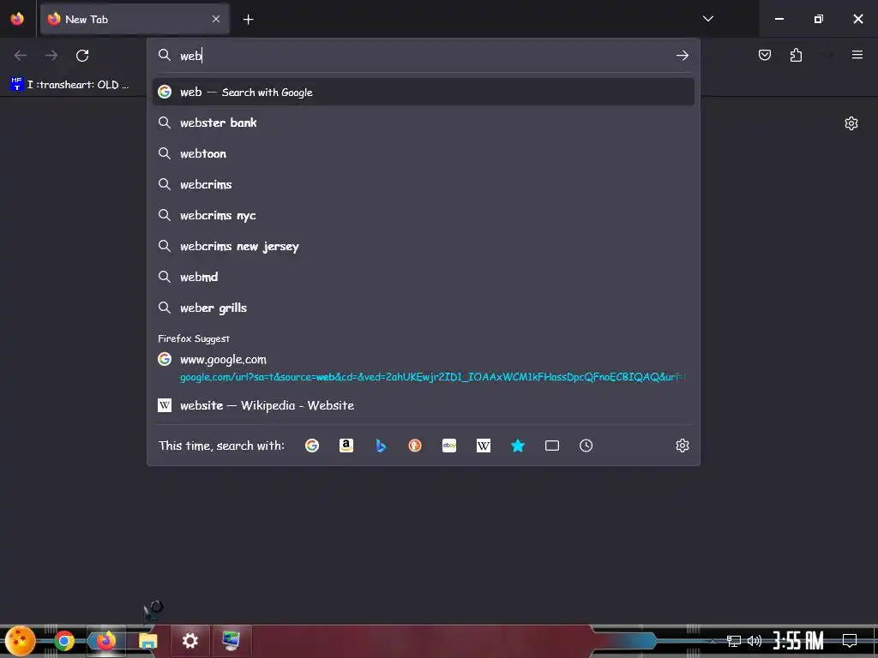Search Bookmarks via star icon
Screen dimensions: 878x658
(x=518, y=446)
